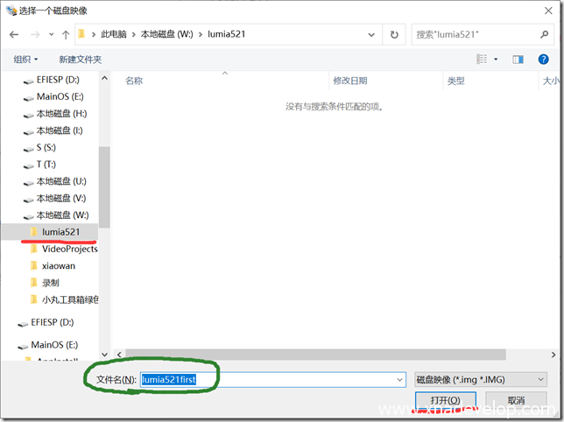
Task: Open the Help question mark icon
Action: (x=545, y=60)
